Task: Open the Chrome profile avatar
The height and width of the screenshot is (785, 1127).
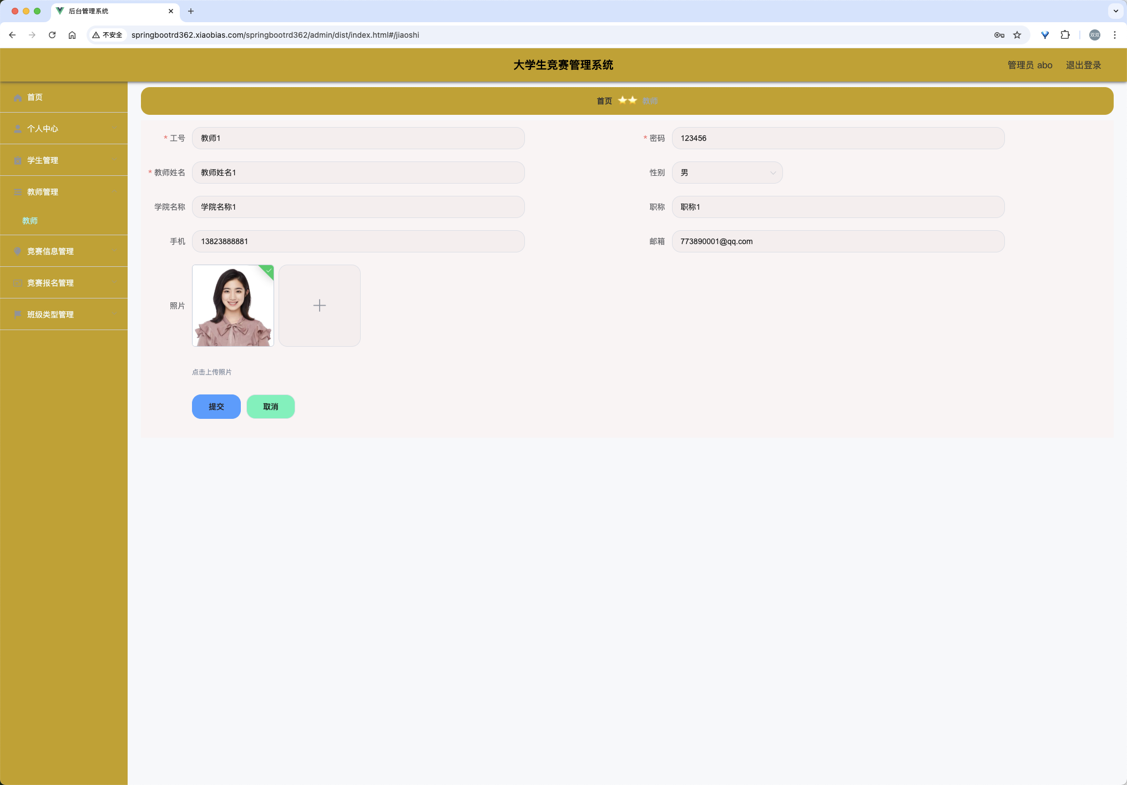Action: point(1095,35)
